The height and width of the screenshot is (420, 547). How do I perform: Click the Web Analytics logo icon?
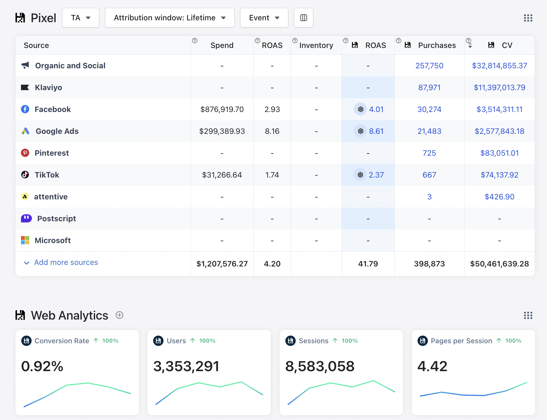coord(20,315)
